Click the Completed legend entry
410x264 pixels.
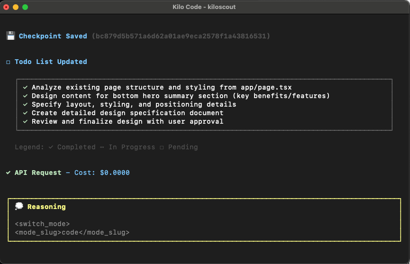point(72,147)
